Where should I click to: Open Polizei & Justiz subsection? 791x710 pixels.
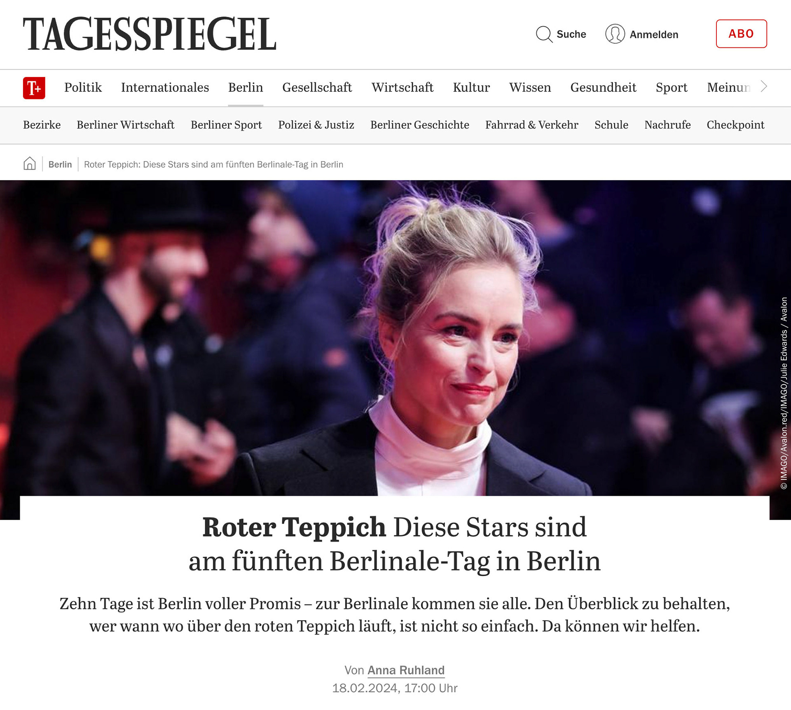(316, 125)
